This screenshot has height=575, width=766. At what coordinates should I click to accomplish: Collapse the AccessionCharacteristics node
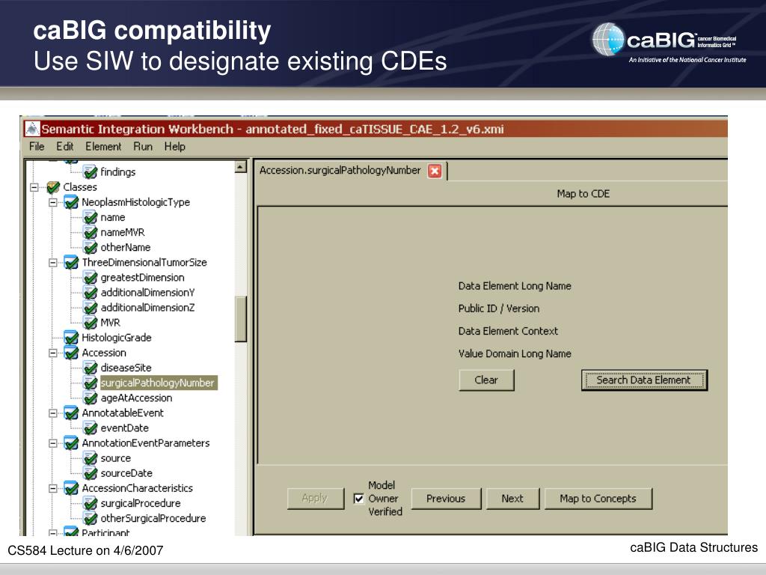point(53,488)
